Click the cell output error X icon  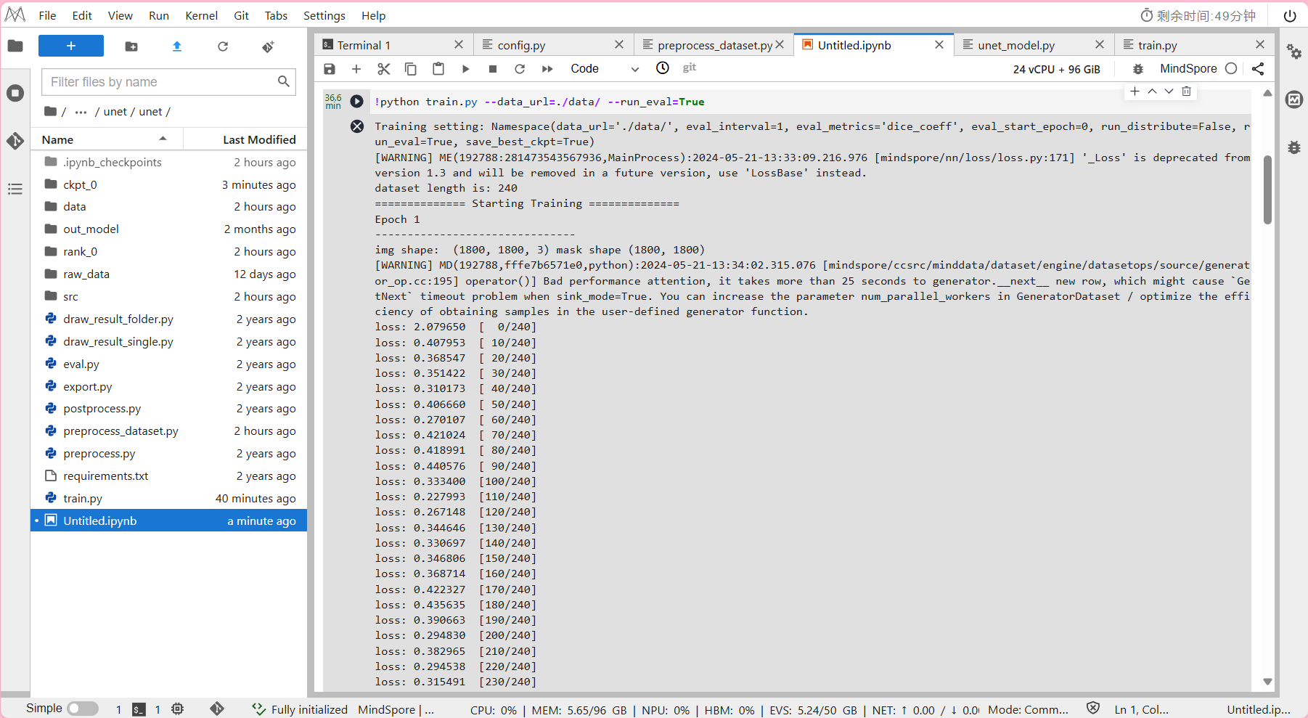pyautogui.click(x=357, y=126)
